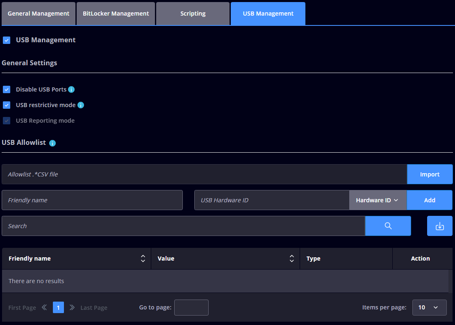
Task: Toggle USB restrictive mode checkbox
Action: (7, 105)
